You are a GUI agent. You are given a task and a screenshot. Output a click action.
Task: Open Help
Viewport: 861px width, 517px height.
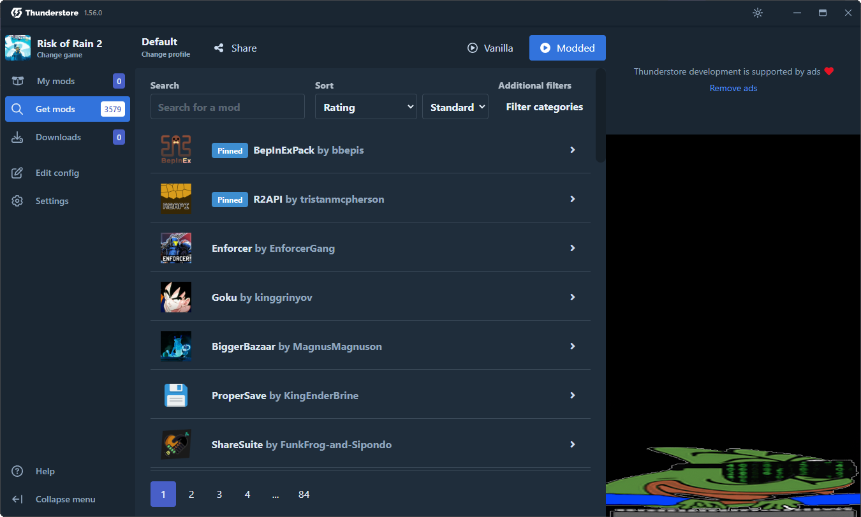click(68, 471)
